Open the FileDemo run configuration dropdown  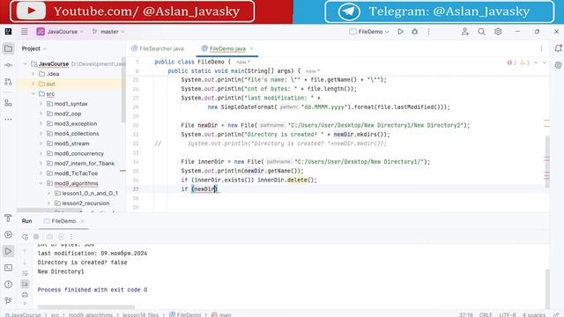(x=369, y=32)
